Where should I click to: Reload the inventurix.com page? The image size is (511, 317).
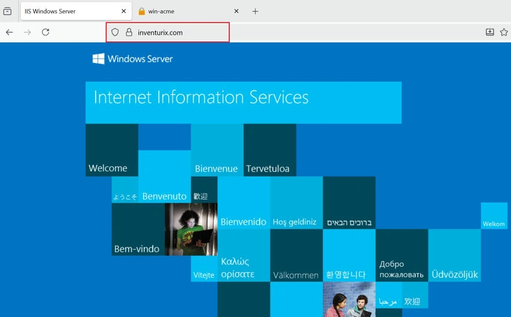click(46, 32)
